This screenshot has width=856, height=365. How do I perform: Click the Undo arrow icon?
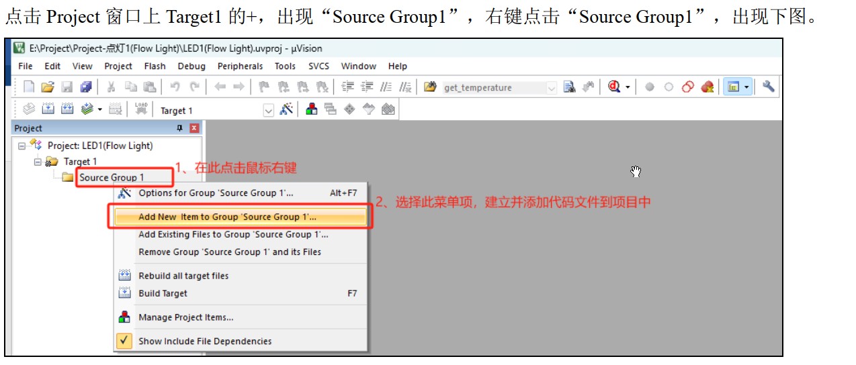[175, 87]
